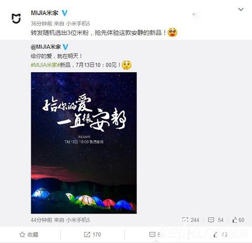Open the MIJIA avatar logo
Viewport: 252px width, 243px height.
tap(16, 18)
